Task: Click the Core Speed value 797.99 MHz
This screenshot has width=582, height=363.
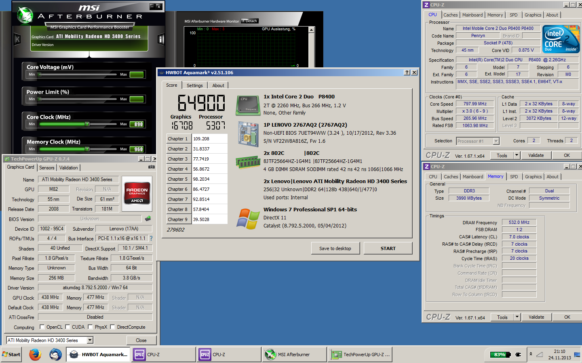Action: [475, 104]
